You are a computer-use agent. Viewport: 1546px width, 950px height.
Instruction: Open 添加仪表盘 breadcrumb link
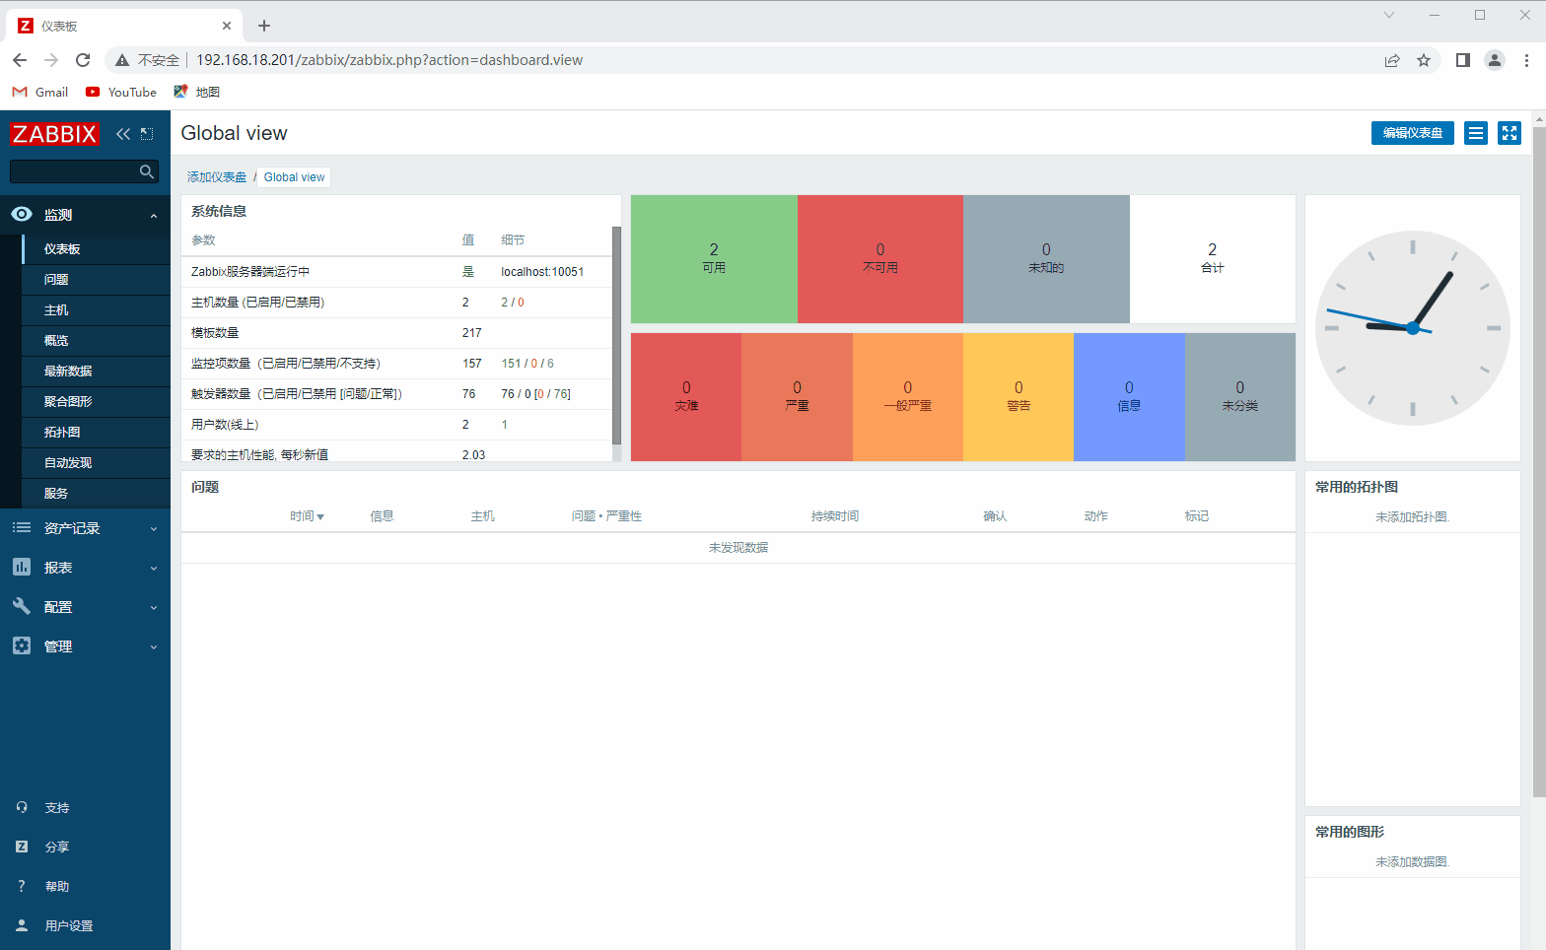(x=217, y=177)
